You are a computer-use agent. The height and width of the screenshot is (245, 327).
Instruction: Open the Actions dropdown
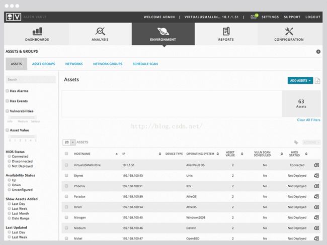point(311,143)
